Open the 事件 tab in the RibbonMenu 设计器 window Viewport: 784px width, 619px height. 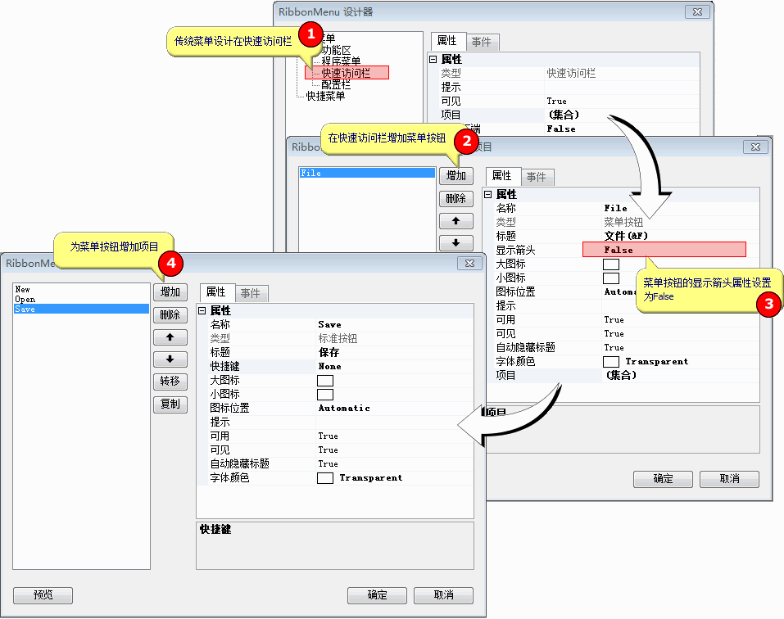pos(482,42)
